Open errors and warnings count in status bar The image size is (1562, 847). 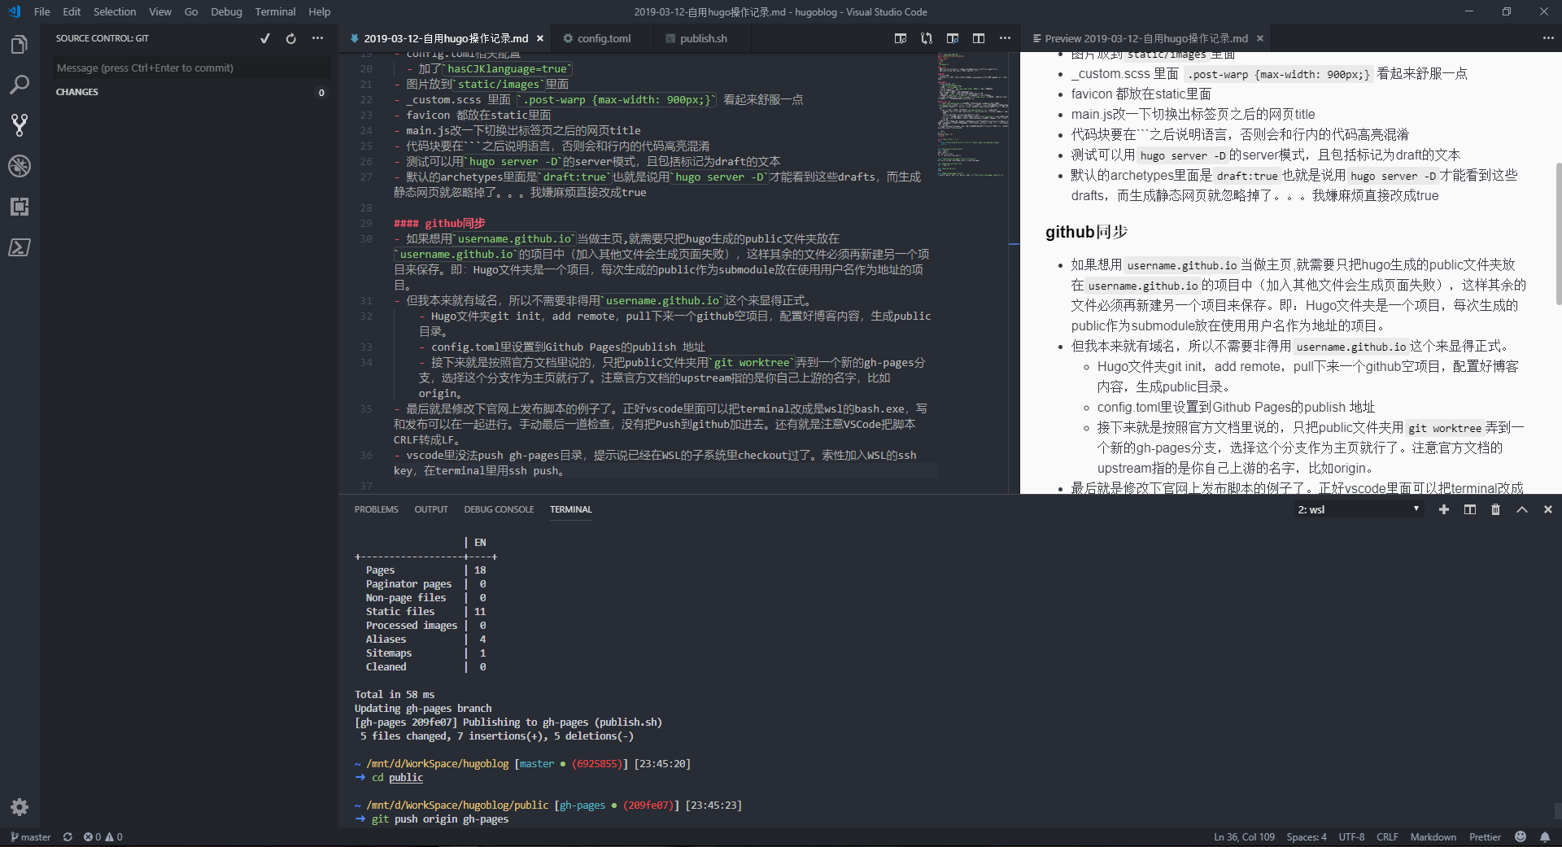pos(103,837)
